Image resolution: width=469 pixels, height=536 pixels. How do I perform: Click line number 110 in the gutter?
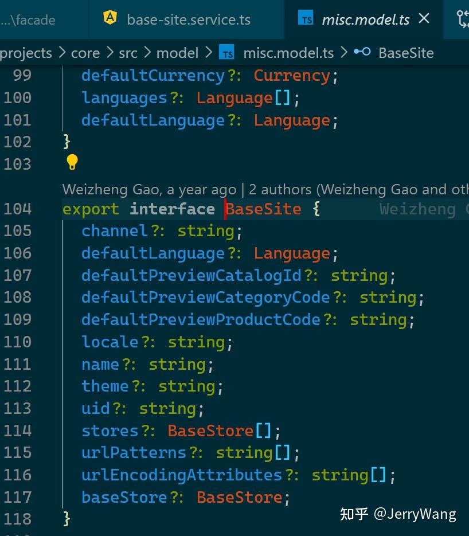(x=17, y=342)
